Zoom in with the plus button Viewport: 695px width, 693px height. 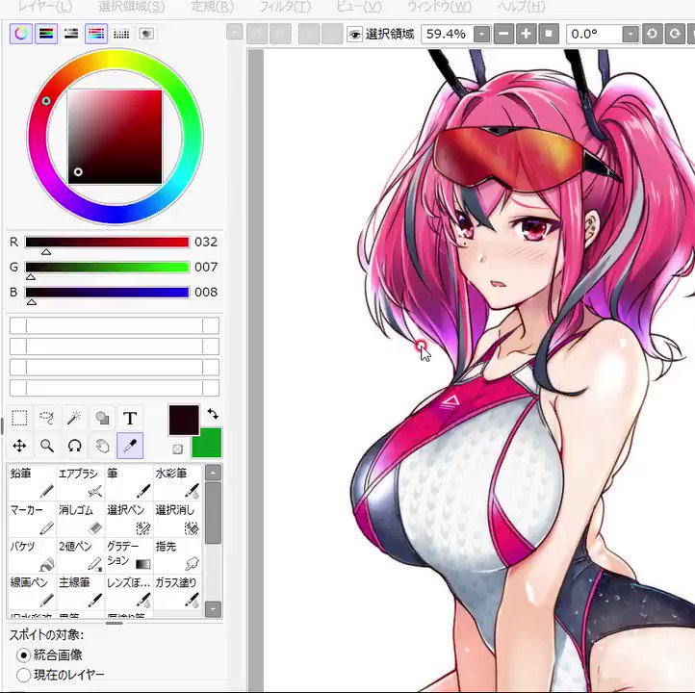coord(527,34)
